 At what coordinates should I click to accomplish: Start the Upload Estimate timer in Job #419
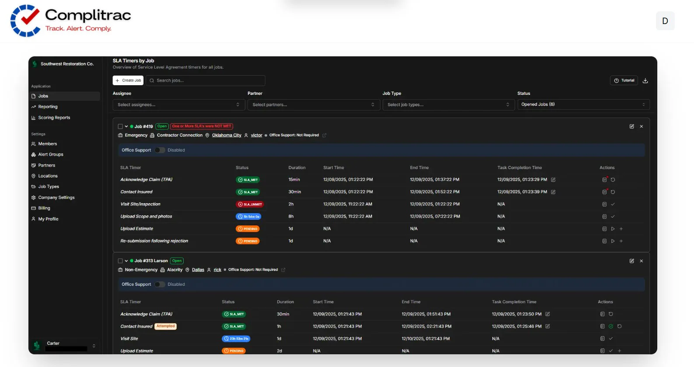pos(613,229)
